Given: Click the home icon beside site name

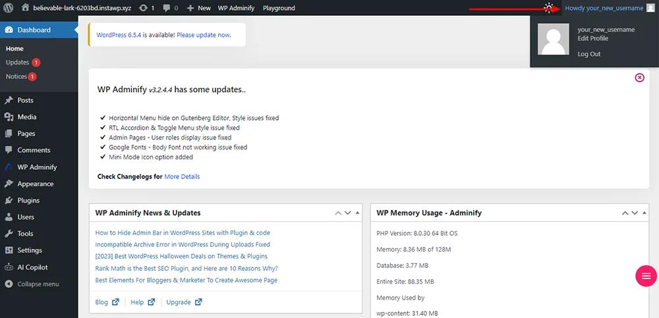Looking at the screenshot, I should click(x=26, y=7).
